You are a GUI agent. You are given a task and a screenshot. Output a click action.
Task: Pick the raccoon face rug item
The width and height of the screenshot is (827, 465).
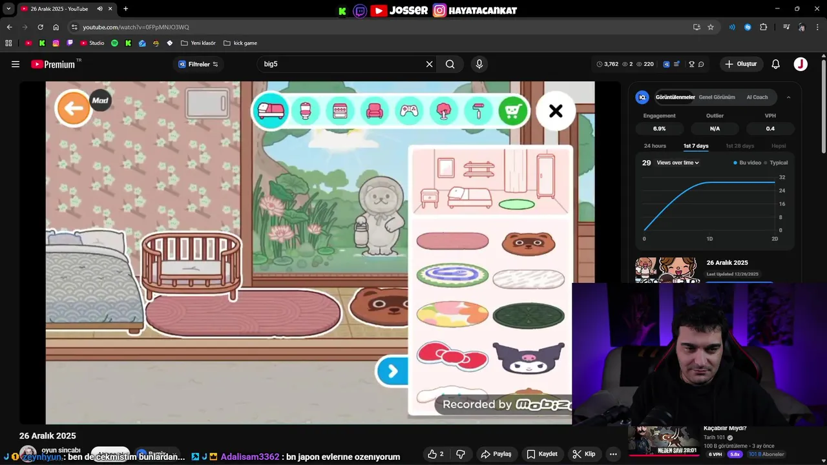(529, 243)
